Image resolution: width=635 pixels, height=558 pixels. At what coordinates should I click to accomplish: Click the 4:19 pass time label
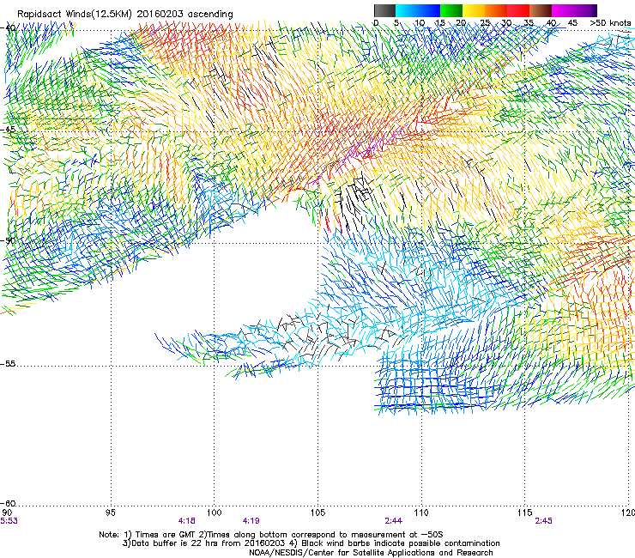pos(251,521)
